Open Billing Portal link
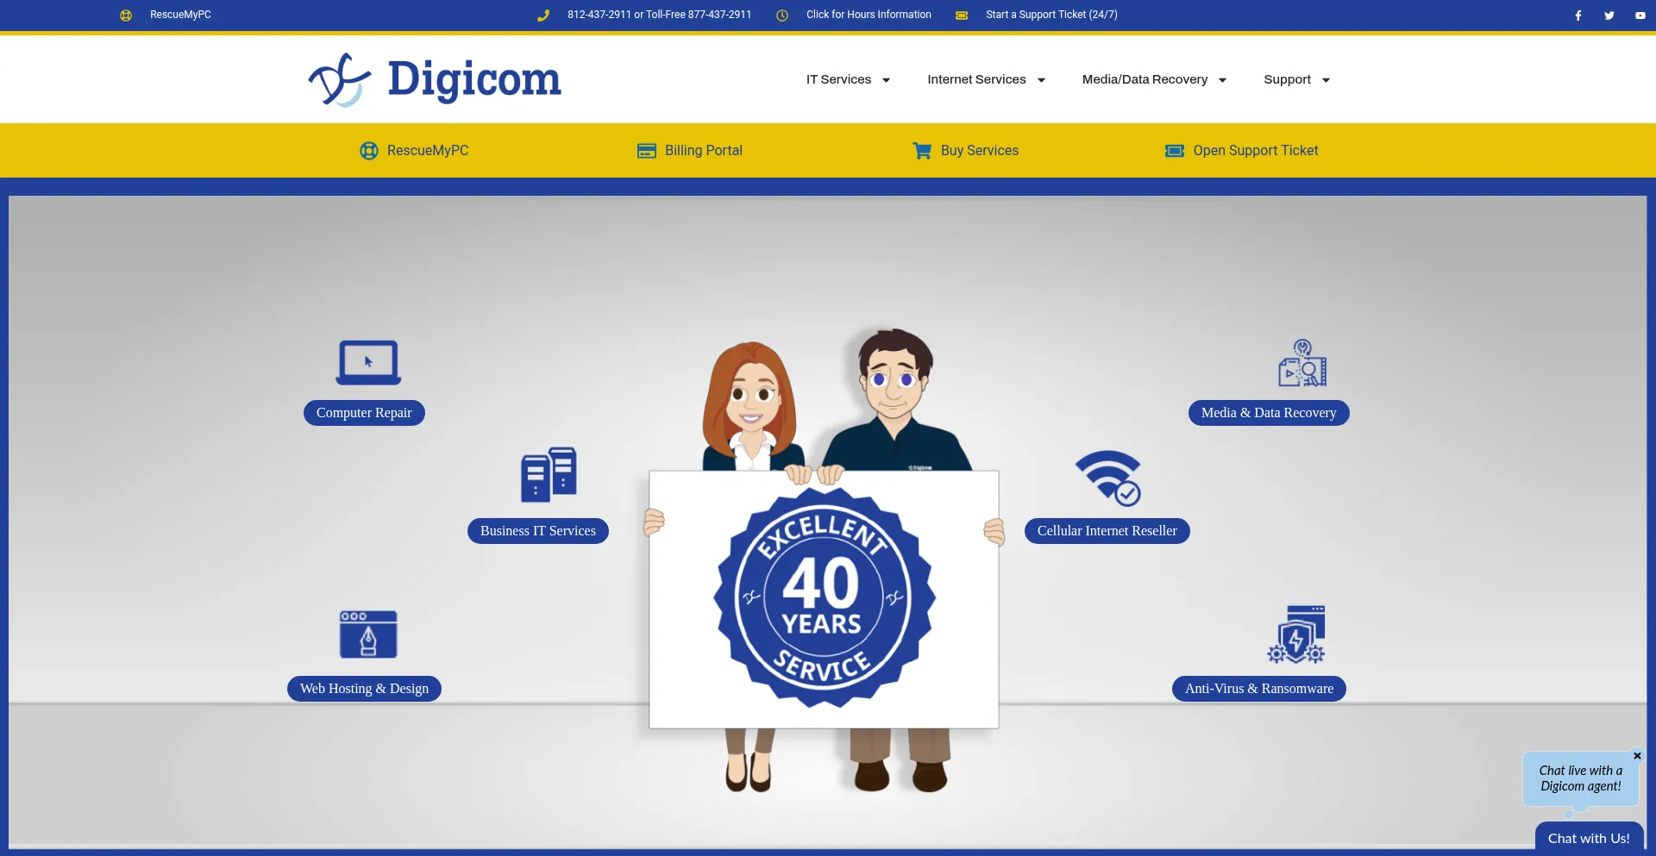This screenshot has height=856, width=1656. click(704, 151)
